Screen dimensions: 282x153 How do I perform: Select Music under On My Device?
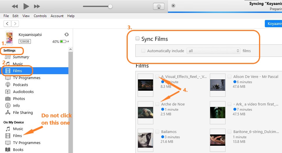[x=18, y=129]
